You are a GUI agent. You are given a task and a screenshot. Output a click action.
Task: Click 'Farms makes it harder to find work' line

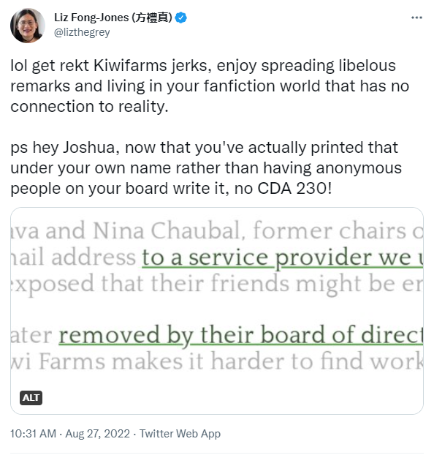coord(230,361)
